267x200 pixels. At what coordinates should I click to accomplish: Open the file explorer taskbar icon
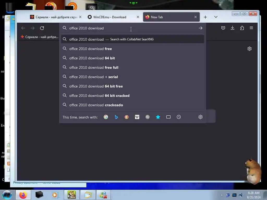click(x=88, y=195)
